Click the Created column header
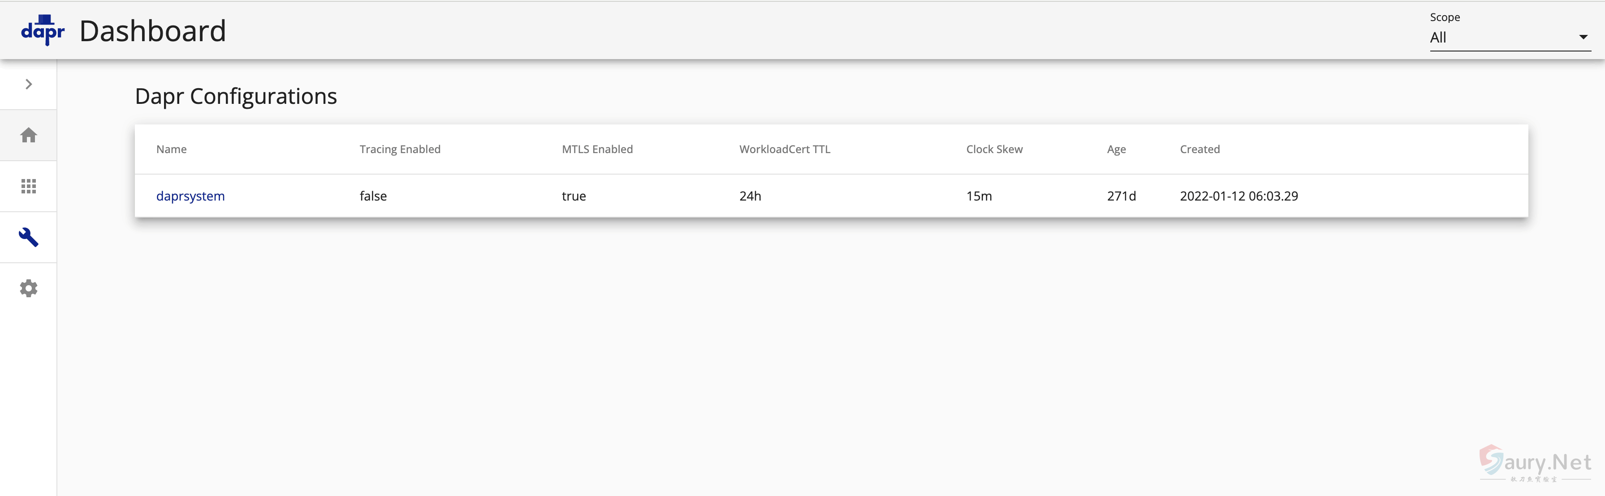 click(x=1199, y=150)
